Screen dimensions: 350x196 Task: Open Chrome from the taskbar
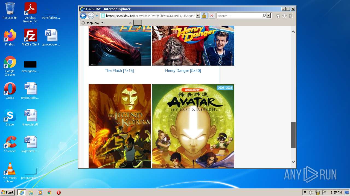tap(49, 192)
